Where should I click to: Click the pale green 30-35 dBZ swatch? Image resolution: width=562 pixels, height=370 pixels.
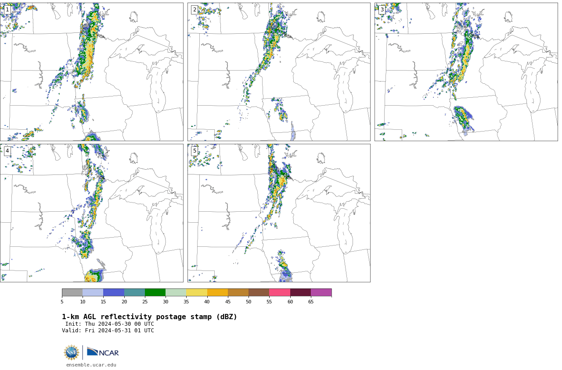(x=176, y=292)
